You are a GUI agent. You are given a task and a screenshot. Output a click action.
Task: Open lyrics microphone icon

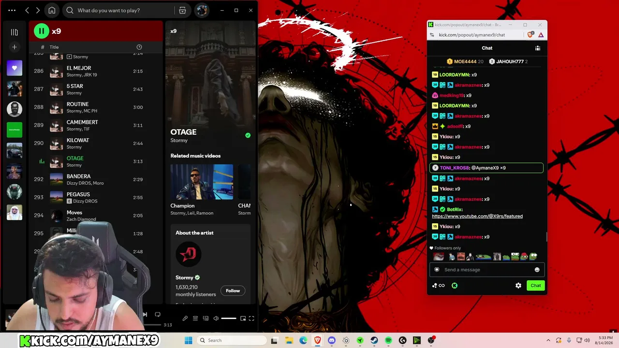coord(185,319)
